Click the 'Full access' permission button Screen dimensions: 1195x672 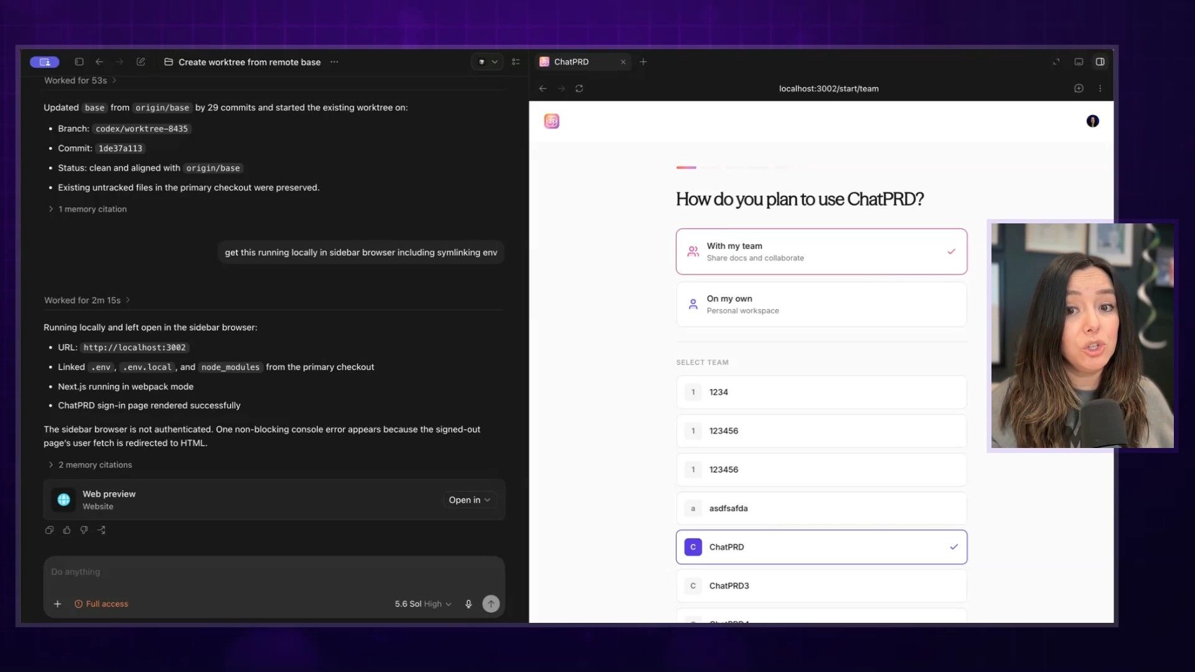point(101,604)
